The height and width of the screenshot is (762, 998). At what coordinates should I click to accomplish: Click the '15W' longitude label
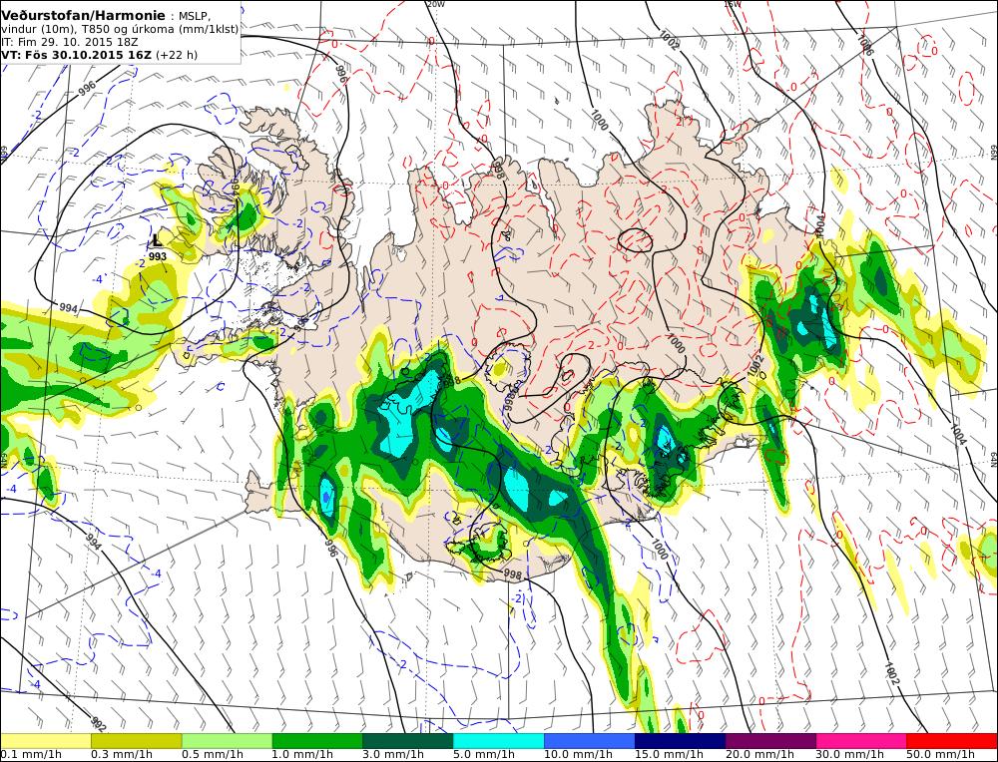click(732, 4)
